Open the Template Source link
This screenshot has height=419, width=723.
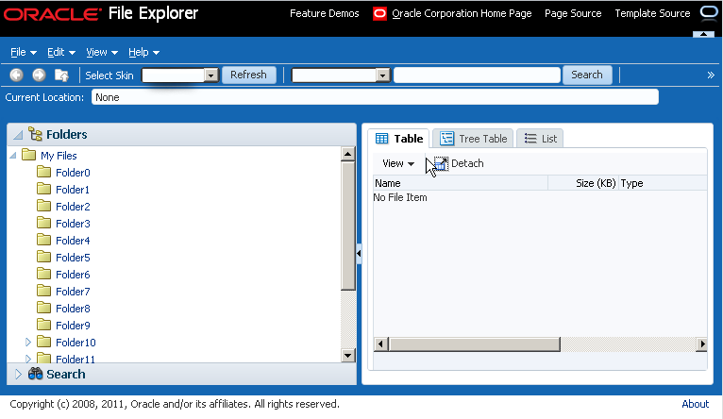coord(652,13)
